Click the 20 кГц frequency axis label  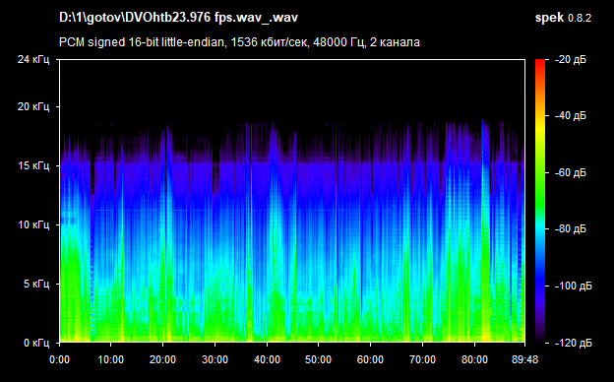[x=33, y=106]
